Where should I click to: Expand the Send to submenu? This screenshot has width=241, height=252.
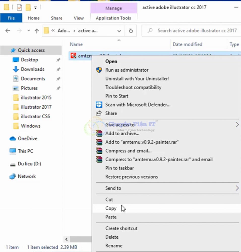(237, 188)
